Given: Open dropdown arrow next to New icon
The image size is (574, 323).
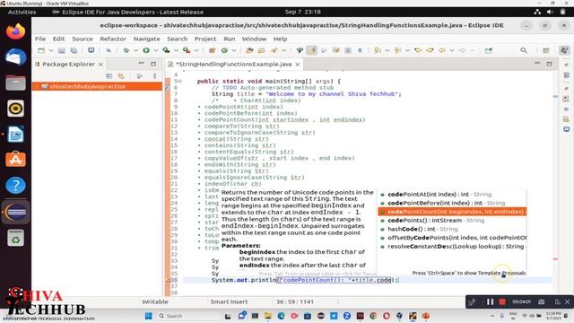Looking at the screenshot, I should tap(51, 50).
